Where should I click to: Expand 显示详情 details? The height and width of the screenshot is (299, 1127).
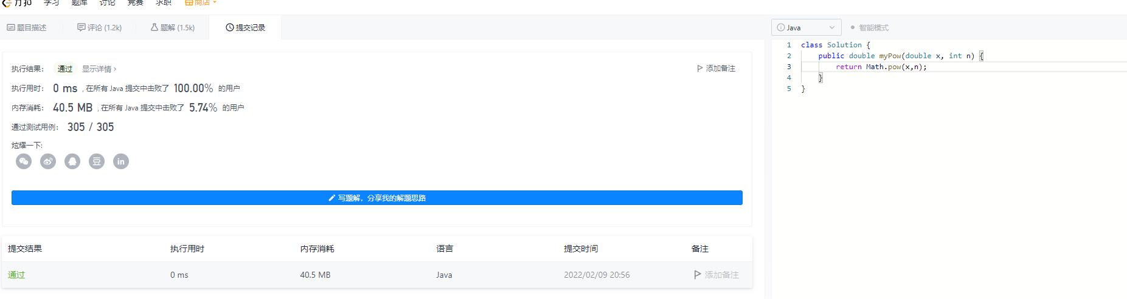(x=99, y=69)
